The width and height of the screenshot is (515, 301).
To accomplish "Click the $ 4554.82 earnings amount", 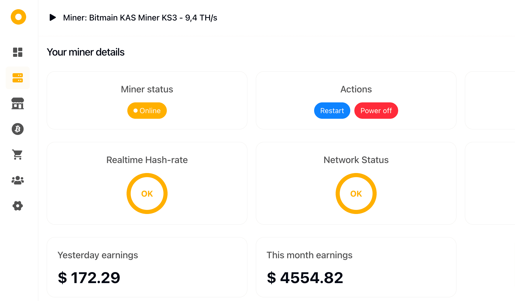I will (305, 278).
